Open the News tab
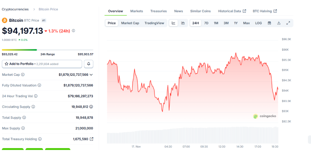 click(178, 11)
